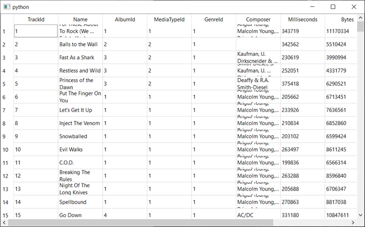Click Bytes value 3990994
The image size is (365, 227).
[x=341, y=57]
